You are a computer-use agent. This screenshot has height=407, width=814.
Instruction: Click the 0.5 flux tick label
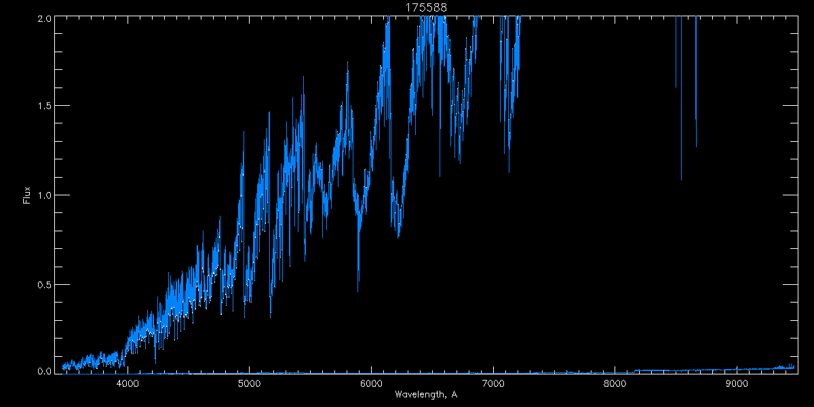coord(44,284)
